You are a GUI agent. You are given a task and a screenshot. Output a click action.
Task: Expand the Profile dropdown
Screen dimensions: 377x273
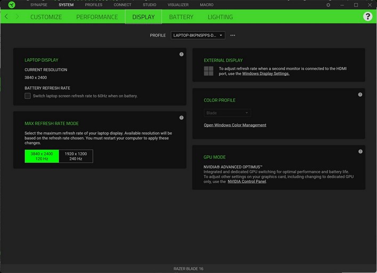click(198, 35)
